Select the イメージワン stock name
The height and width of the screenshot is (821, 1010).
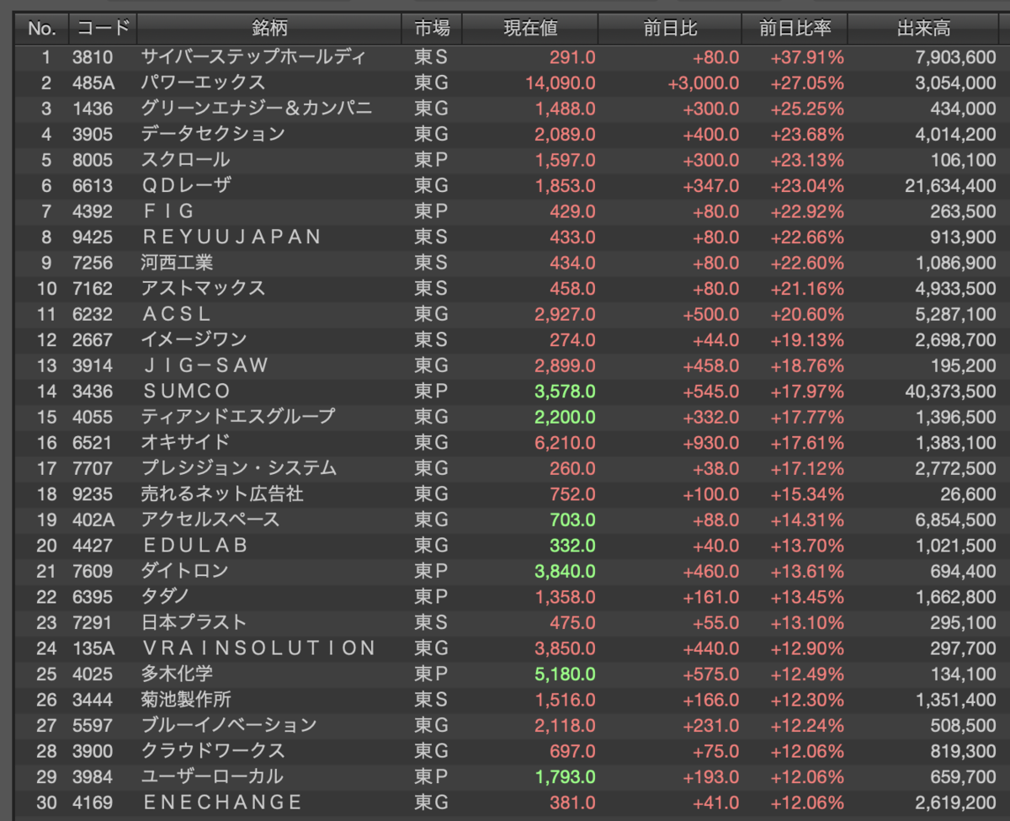(x=194, y=339)
